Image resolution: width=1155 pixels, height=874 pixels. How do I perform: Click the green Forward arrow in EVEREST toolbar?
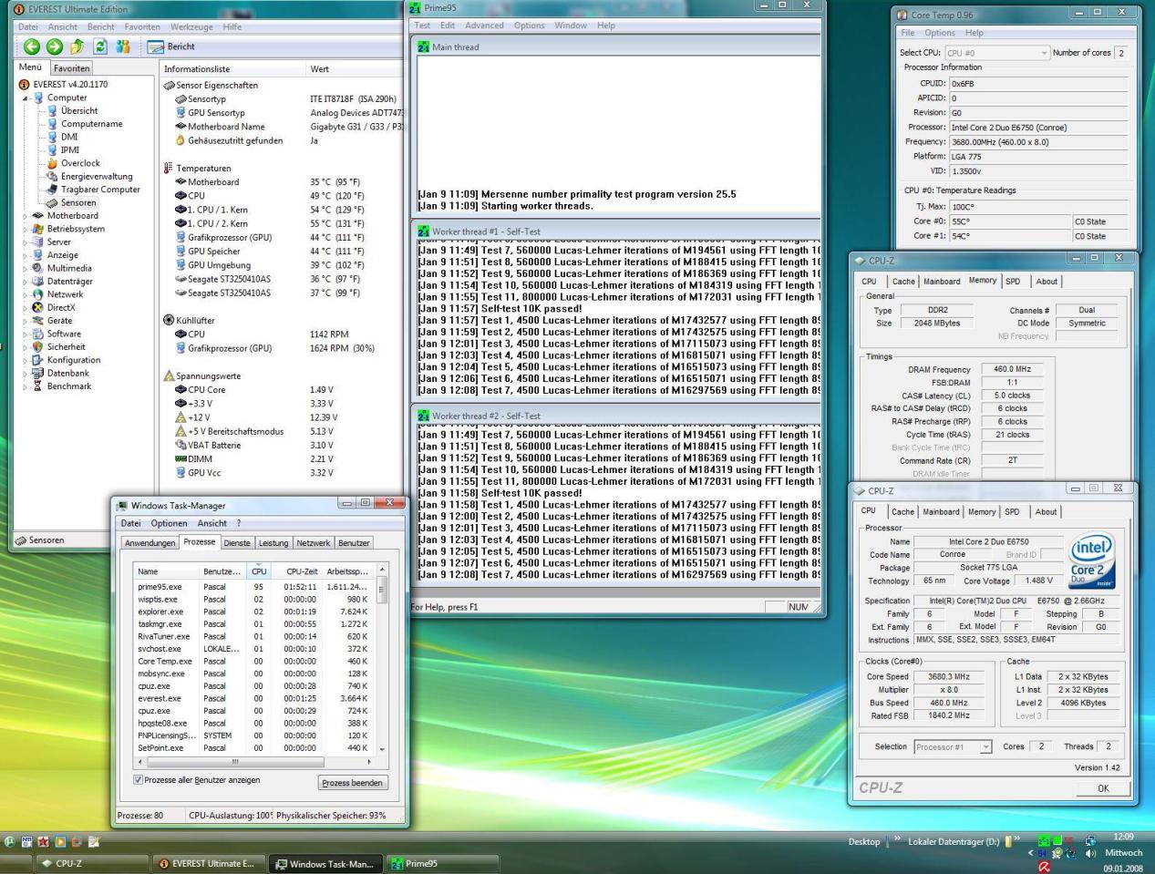pos(55,46)
